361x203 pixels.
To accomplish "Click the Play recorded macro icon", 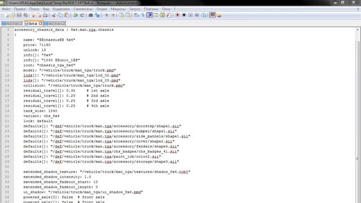I will (x=191, y=15).
